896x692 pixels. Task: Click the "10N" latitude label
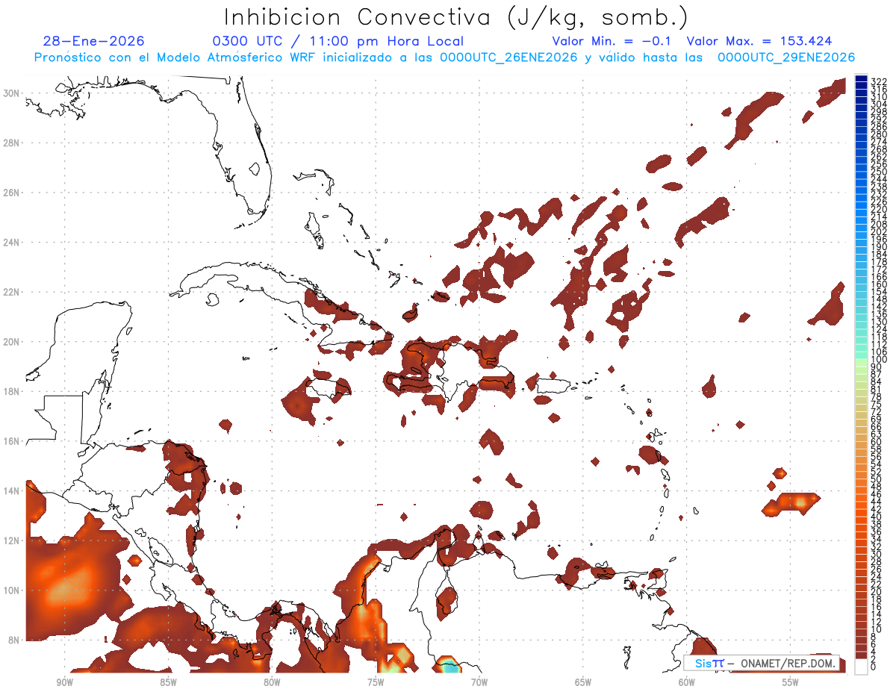(x=11, y=590)
